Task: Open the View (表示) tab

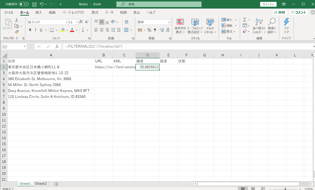Action: pos(137,12)
